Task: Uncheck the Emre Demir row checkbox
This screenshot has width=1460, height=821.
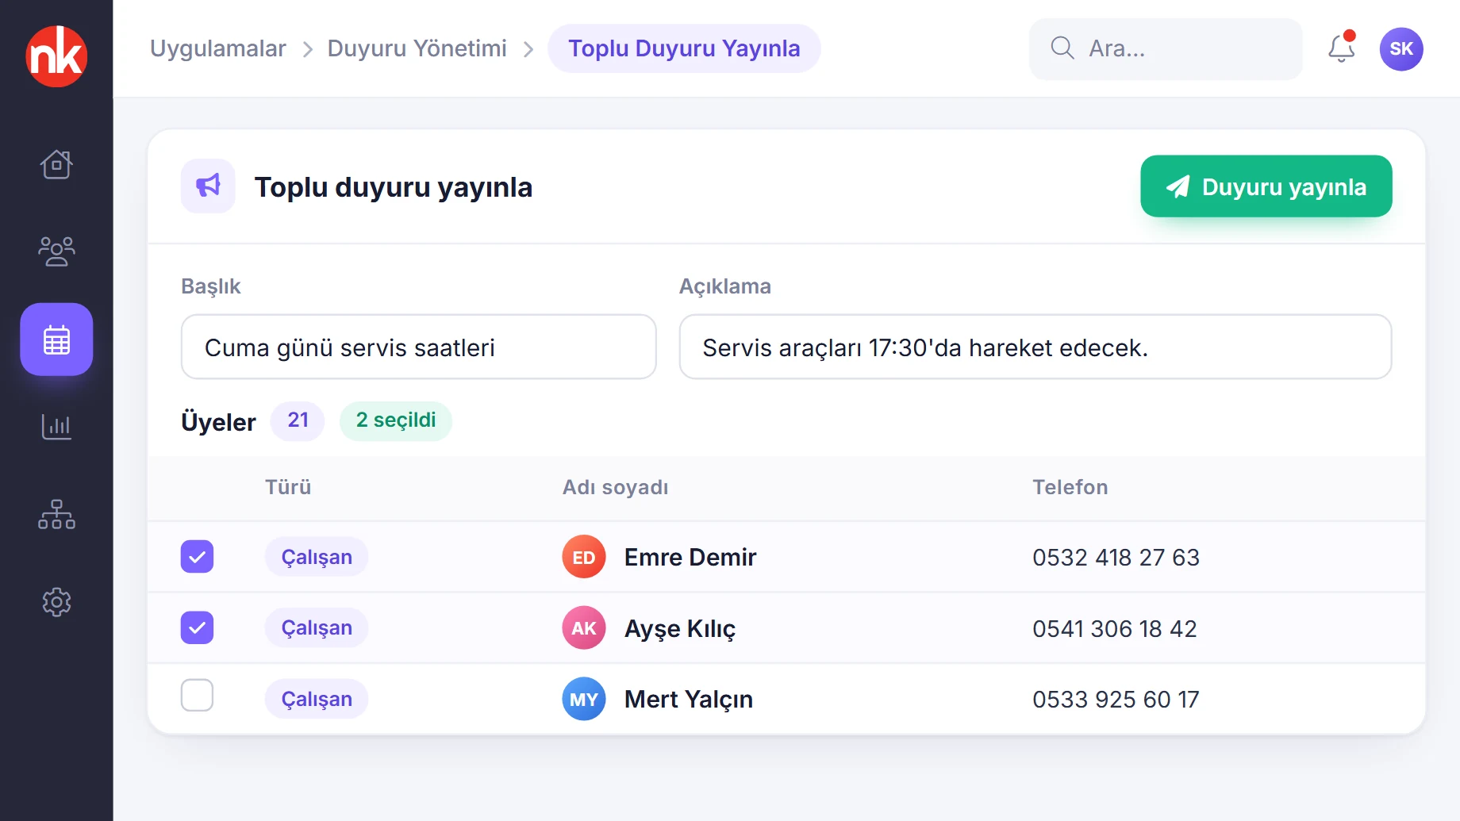Action: point(197,556)
